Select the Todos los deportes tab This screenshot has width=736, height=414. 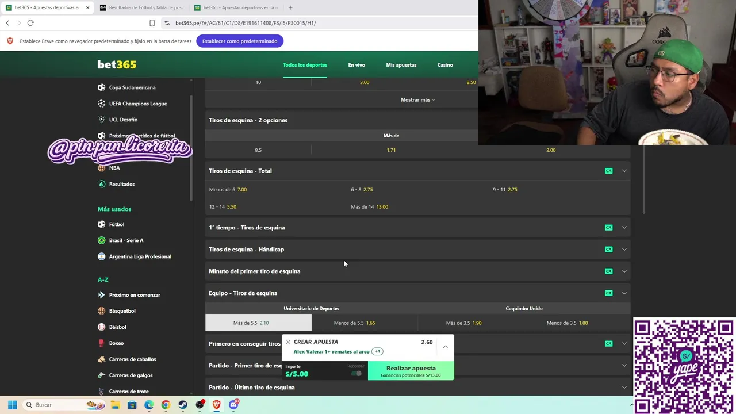(x=305, y=65)
